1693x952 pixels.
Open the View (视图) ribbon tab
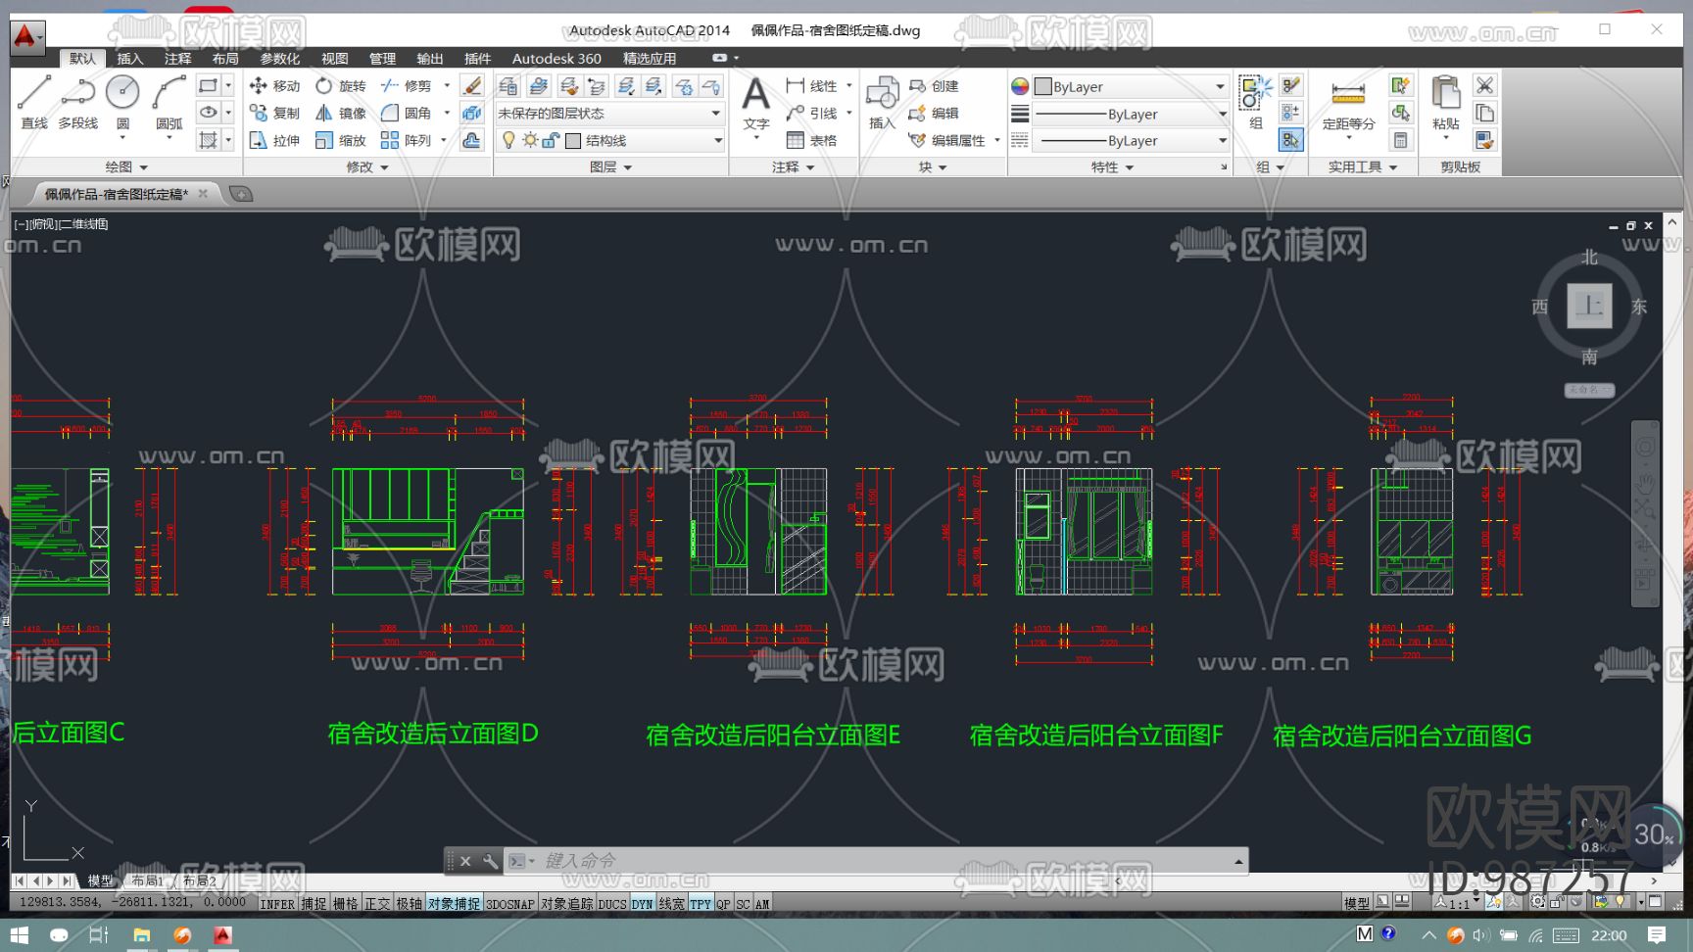(x=334, y=59)
